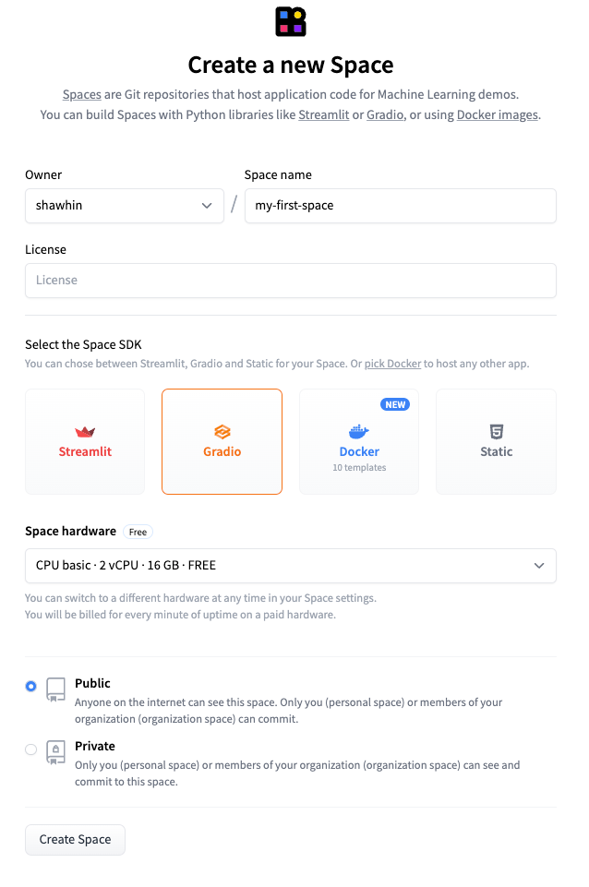Click the Docker whale icon

[x=359, y=432]
